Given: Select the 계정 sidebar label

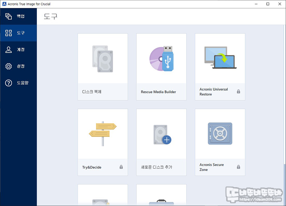Looking at the screenshot, I should (21, 50).
